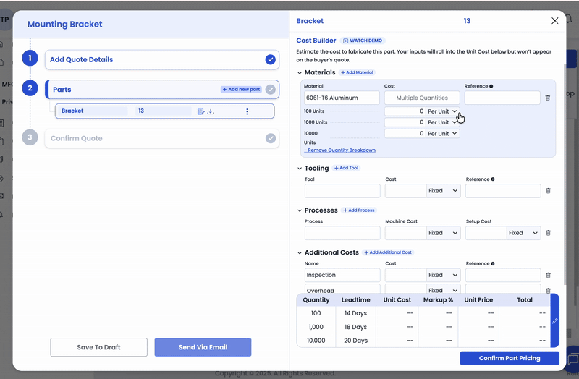579x379 pixels.
Task: Open the Tooling cost Fixed dropdown
Action: point(443,191)
